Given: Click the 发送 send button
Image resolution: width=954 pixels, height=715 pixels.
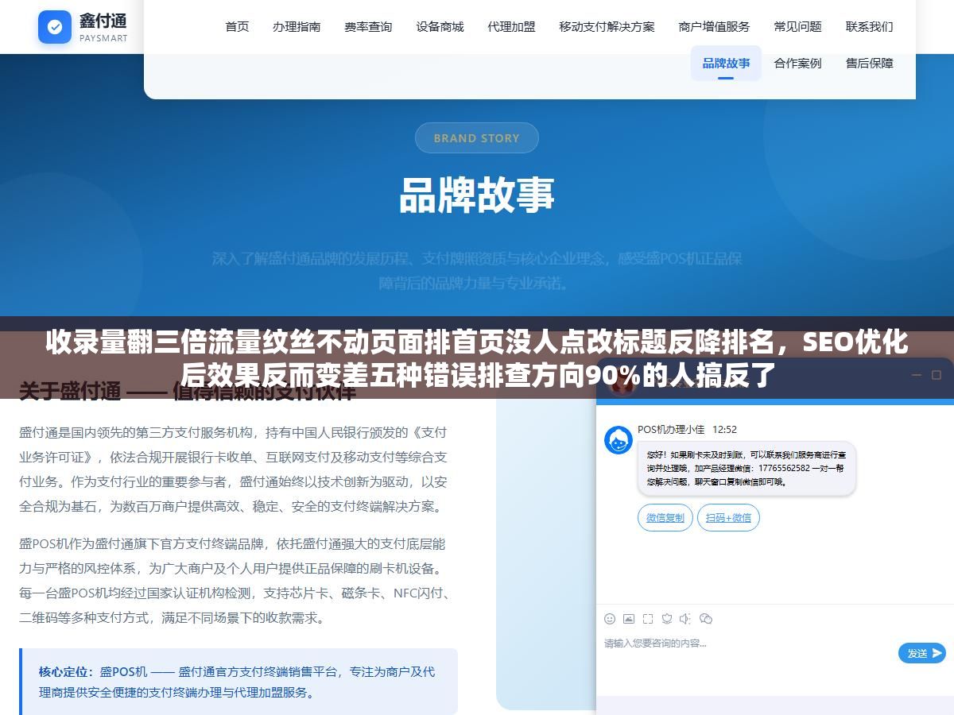Looking at the screenshot, I should tap(922, 653).
